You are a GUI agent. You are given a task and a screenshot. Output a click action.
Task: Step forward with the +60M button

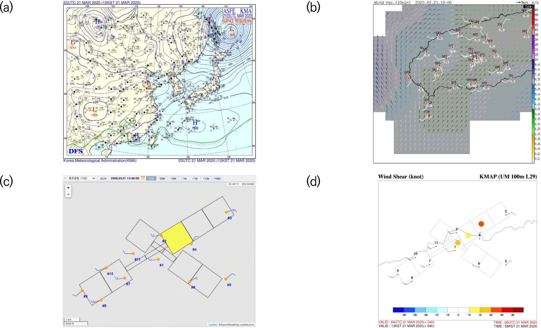point(217,178)
